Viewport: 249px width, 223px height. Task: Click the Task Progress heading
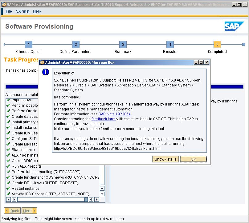(21, 60)
